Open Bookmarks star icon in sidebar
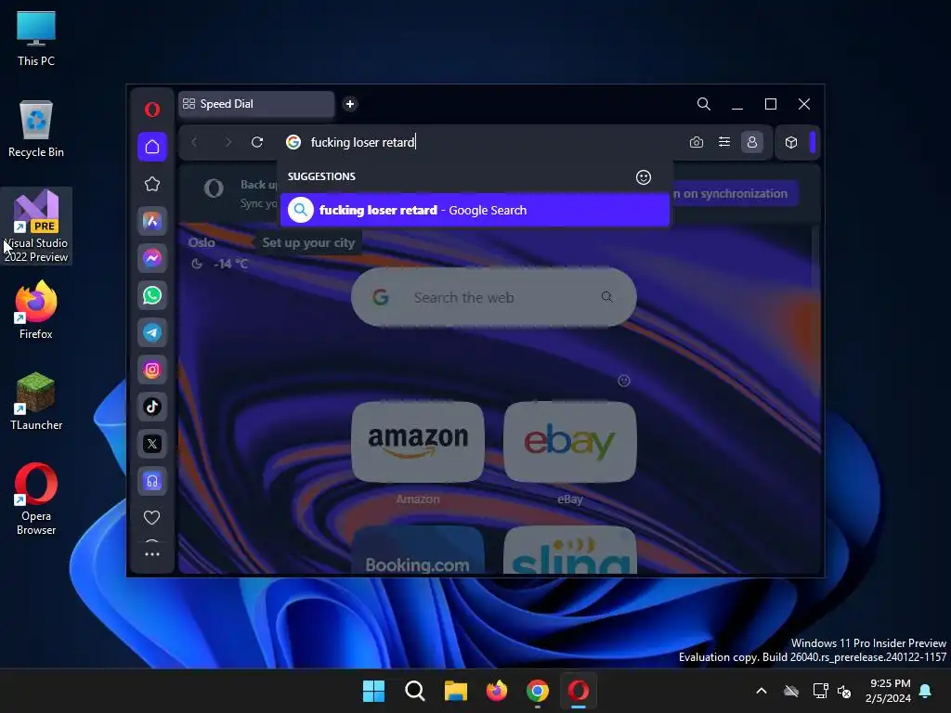Image resolution: width=951 pixels, height=713 pixels. click(152, 185)
